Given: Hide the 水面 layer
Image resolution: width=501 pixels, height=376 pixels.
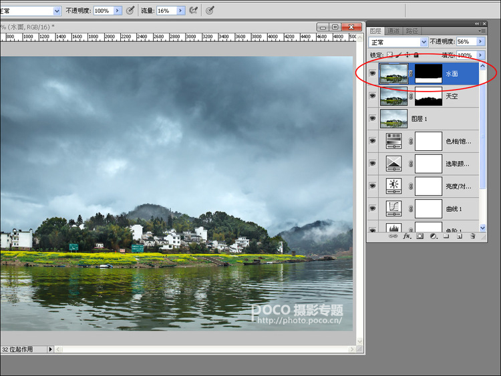Looking at the screenshot, I should 373,73.
